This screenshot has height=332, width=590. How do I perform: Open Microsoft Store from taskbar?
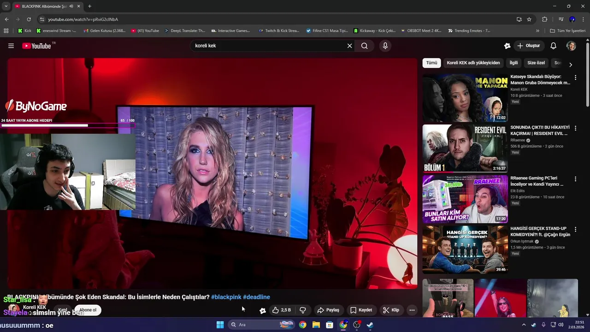point(330,325)
